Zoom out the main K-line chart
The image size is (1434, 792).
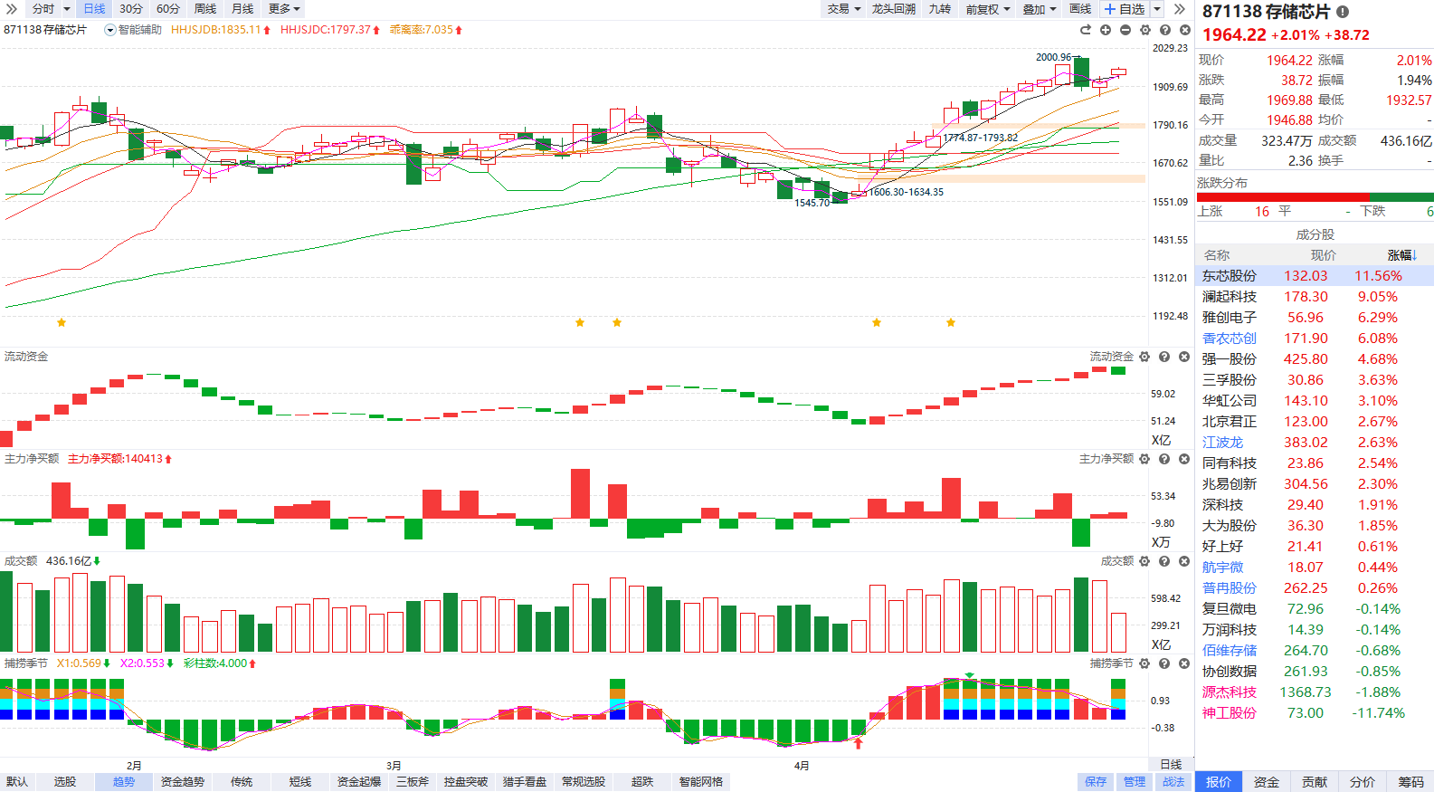click(1125, 30)
